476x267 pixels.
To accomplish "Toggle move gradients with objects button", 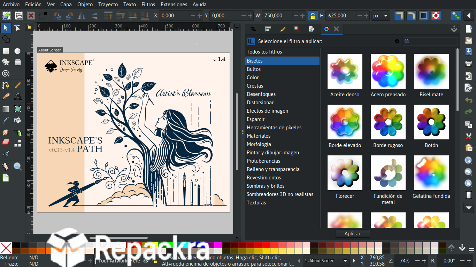I will point(424,16).
